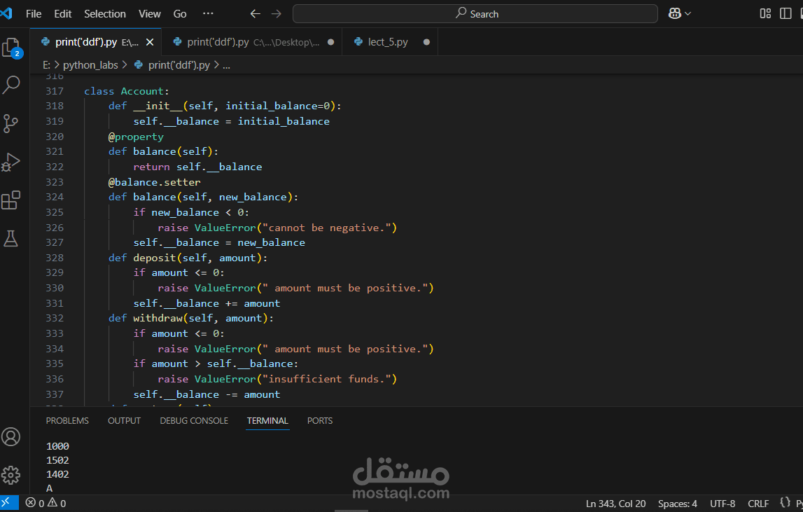Switch to the lect_5.py tab

388,42
